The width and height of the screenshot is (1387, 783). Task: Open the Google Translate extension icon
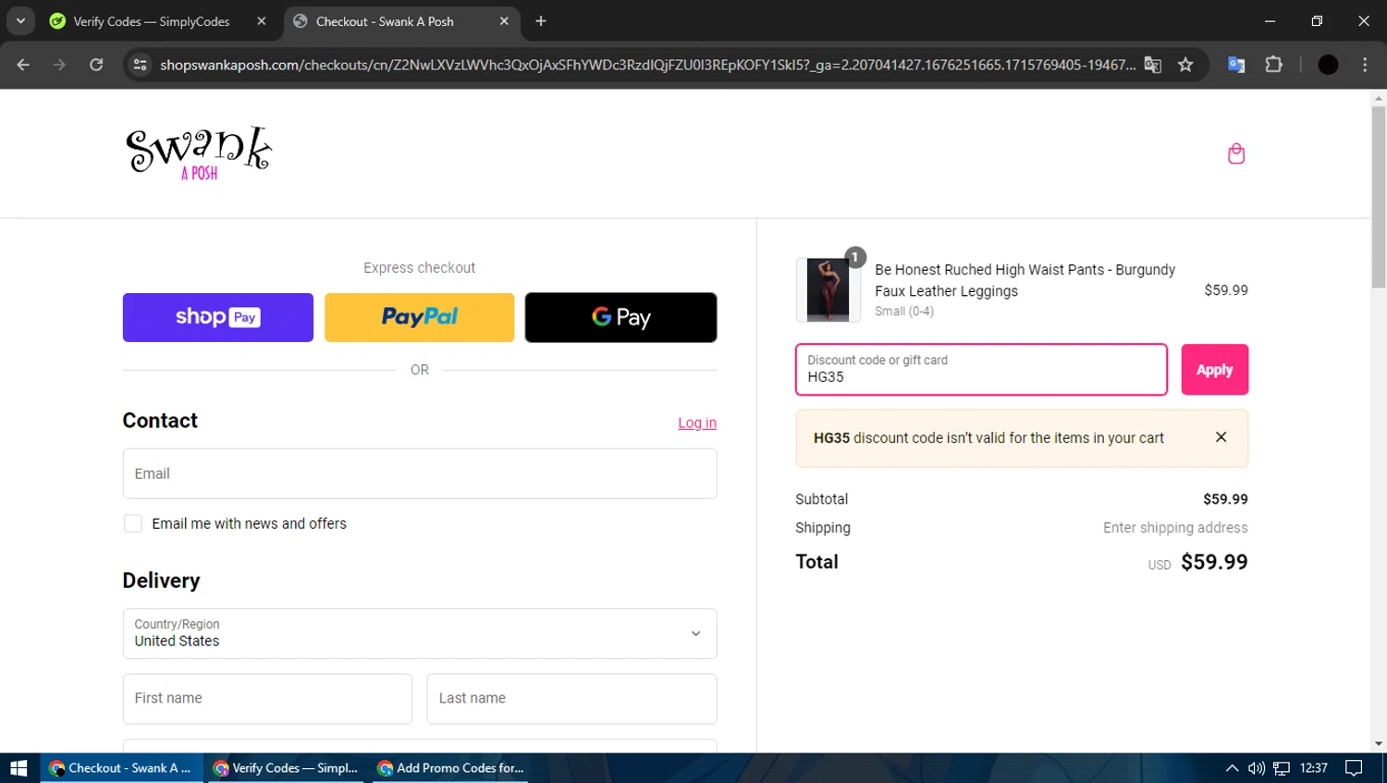[x=1236, y=65]
